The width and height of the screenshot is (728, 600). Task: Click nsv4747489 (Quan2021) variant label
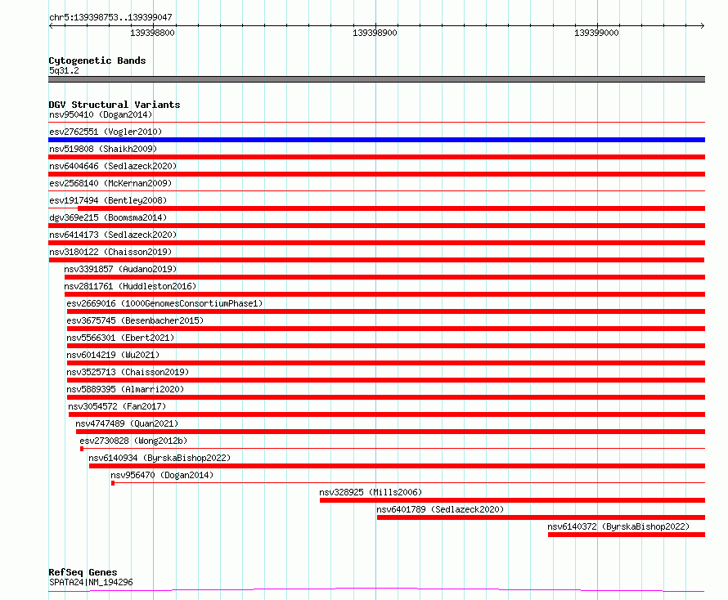127,423
